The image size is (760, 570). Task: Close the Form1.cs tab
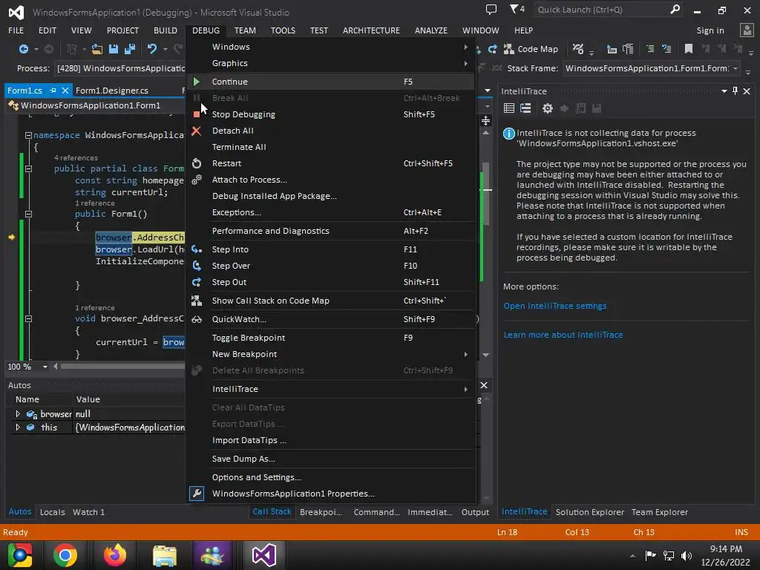tap(65, 91)
